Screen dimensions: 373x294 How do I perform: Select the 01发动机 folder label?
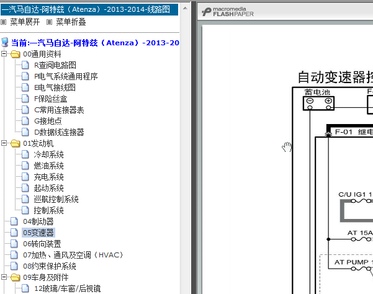[x=38, y=143]
